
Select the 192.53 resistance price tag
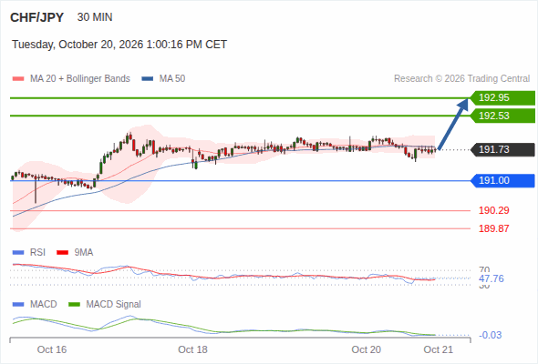(x=502, y=116)
